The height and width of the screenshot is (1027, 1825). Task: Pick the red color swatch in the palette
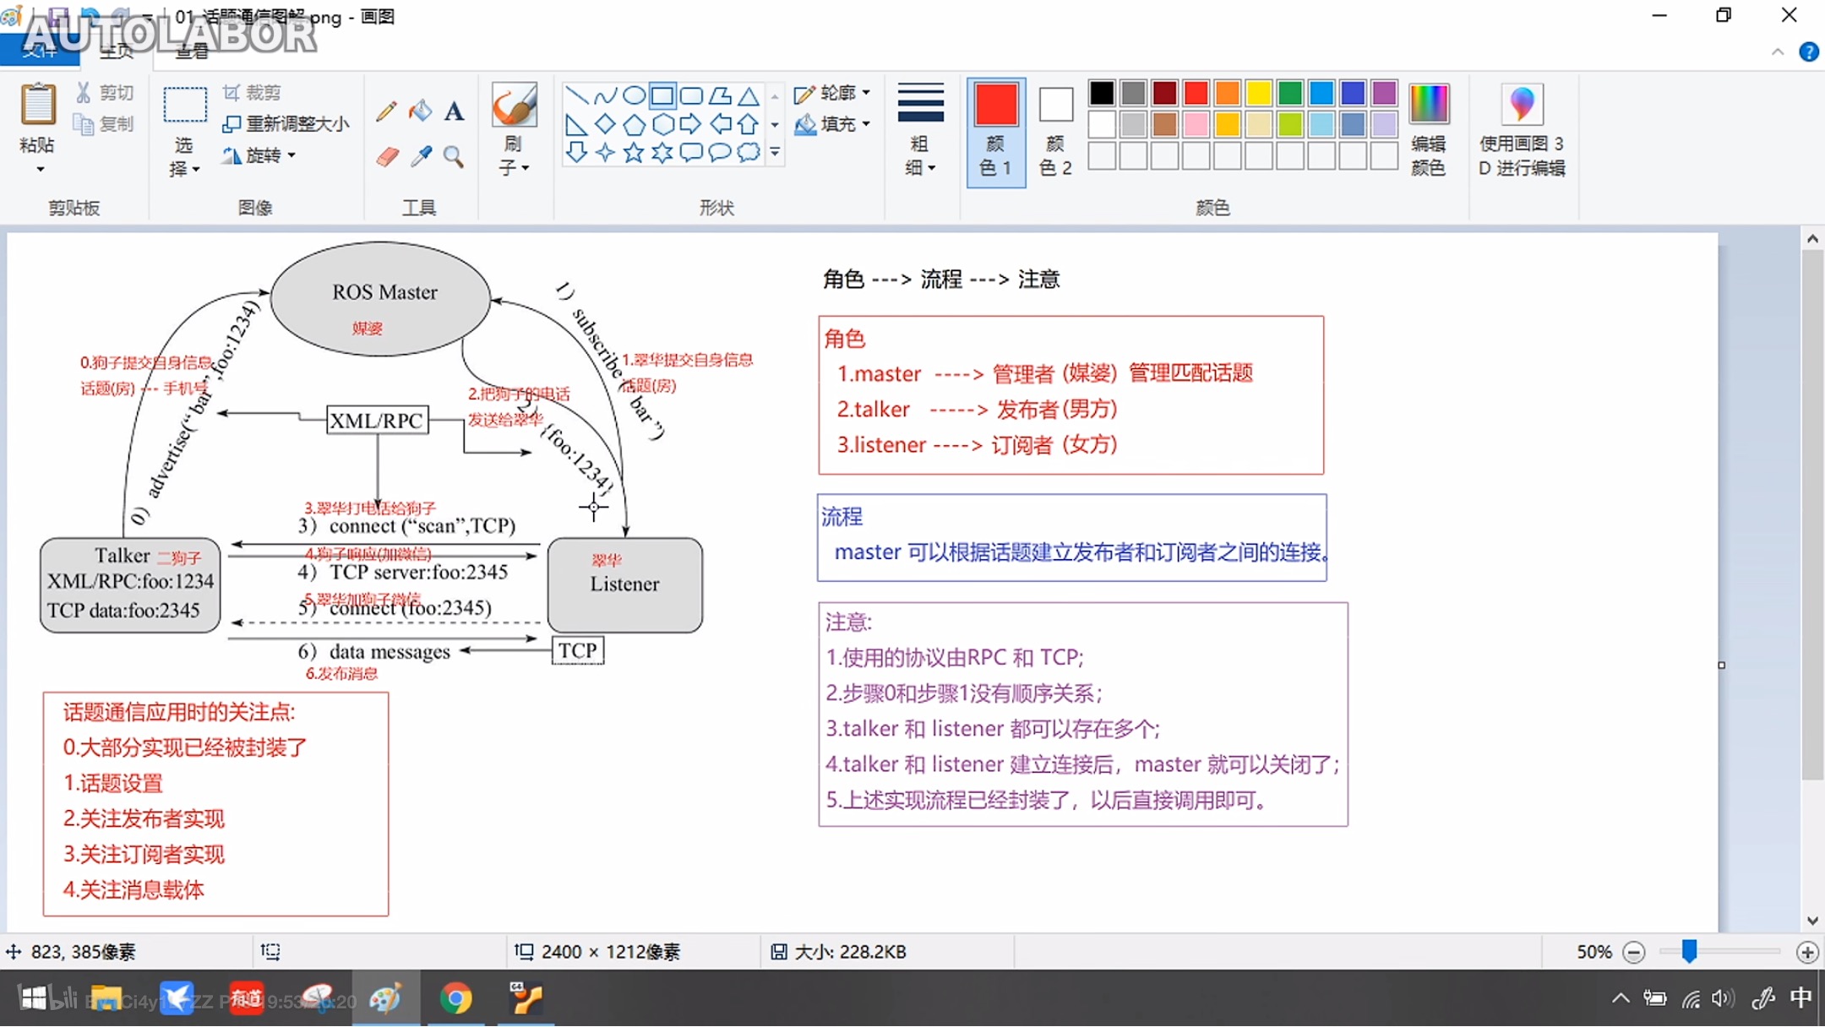click(1195, 92)
